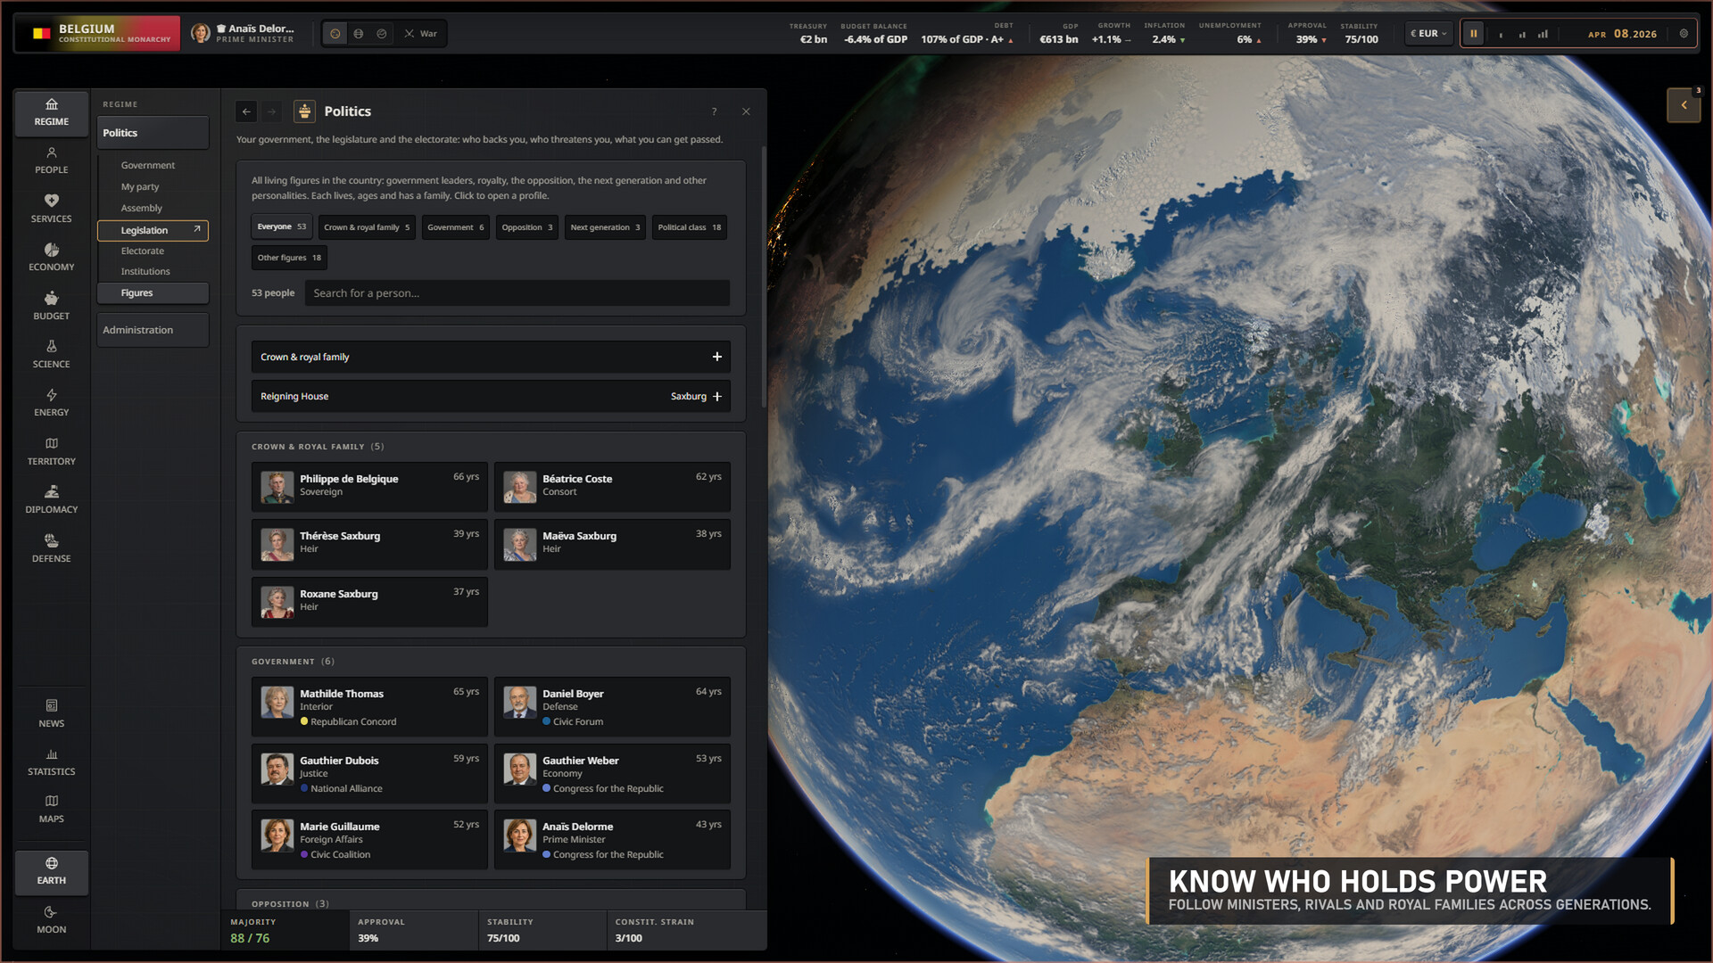
Task: Open the Legislation submenu item
Action: [153, 230]
